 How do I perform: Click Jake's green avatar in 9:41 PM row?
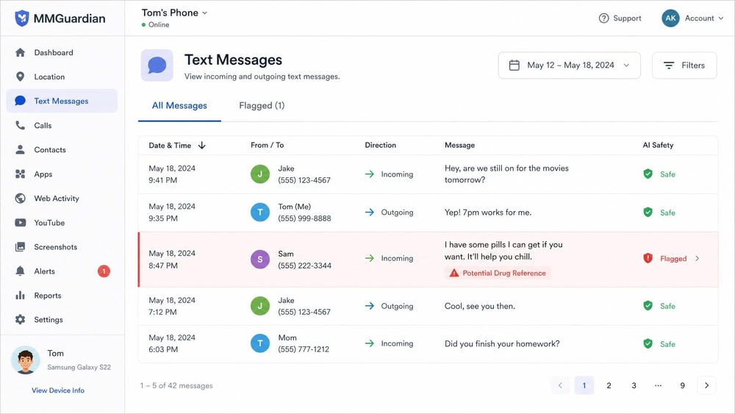tap(260, 174)
